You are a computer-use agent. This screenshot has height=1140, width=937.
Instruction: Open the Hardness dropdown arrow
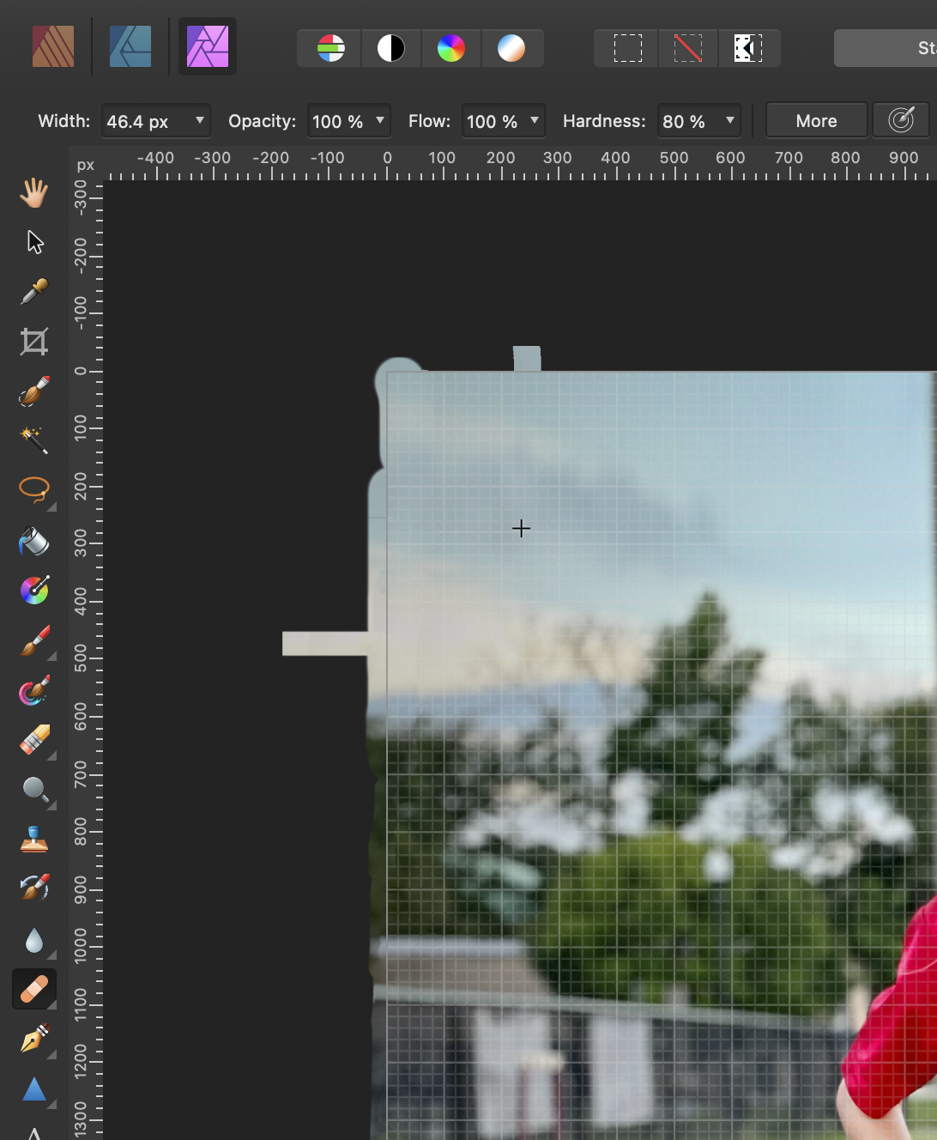coord(730,120)
